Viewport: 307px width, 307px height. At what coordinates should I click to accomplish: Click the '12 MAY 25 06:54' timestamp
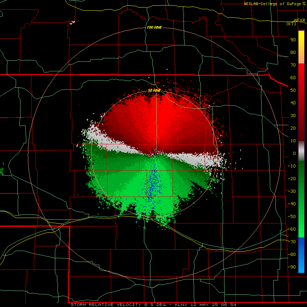[x=213, y=305]
